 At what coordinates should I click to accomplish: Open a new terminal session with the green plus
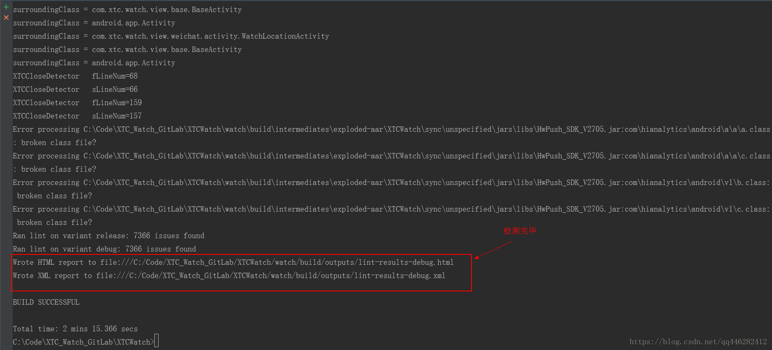point(6,7)
